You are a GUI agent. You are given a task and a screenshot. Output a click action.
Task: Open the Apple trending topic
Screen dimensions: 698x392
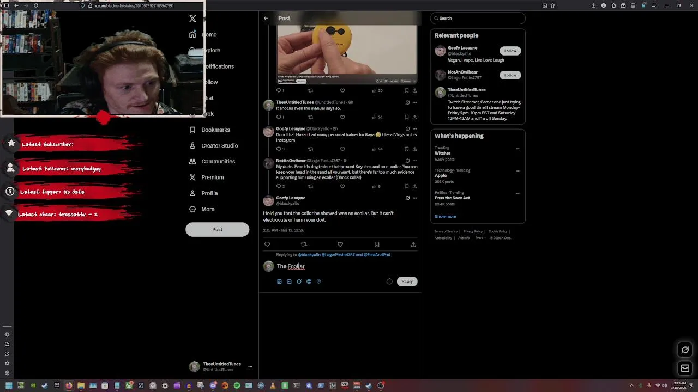click(477, 176)
